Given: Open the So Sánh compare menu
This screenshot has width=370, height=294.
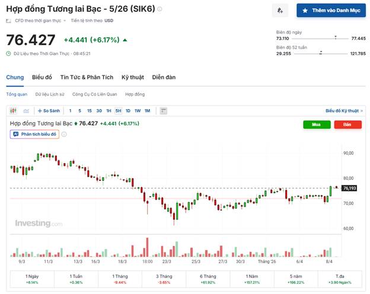Looking at the screenshot, I should point(49,111).
